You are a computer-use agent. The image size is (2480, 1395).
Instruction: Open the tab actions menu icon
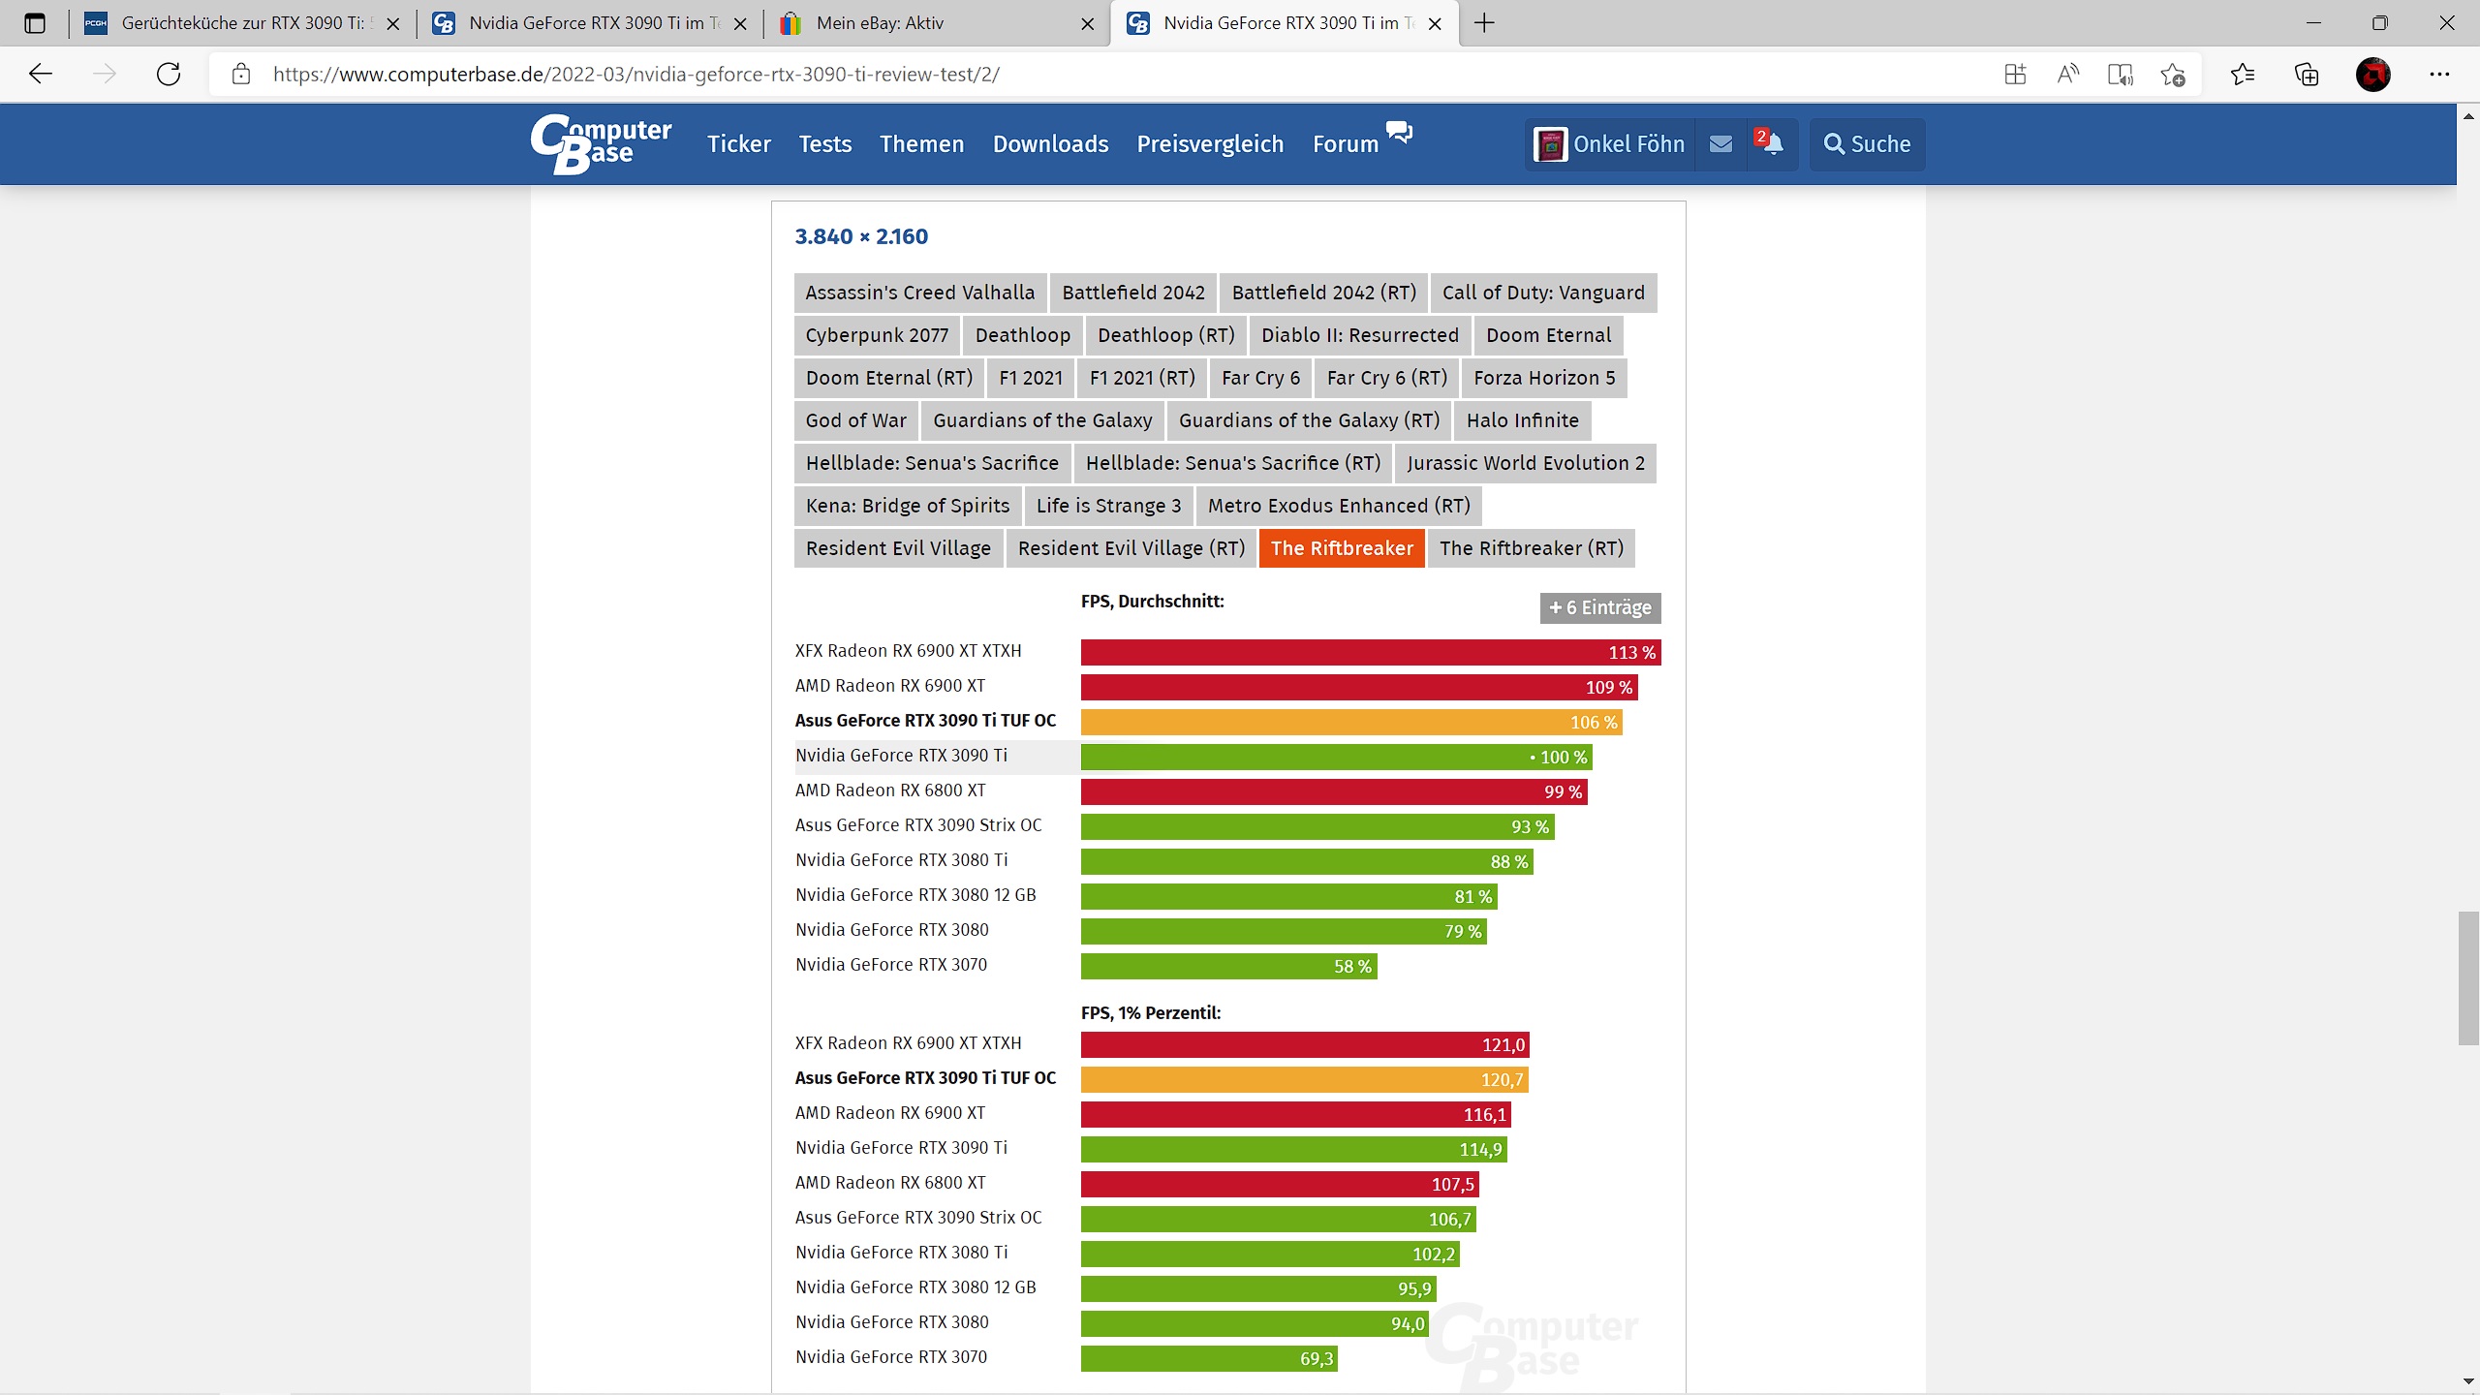pyautogui.click(x=35, y=23)
